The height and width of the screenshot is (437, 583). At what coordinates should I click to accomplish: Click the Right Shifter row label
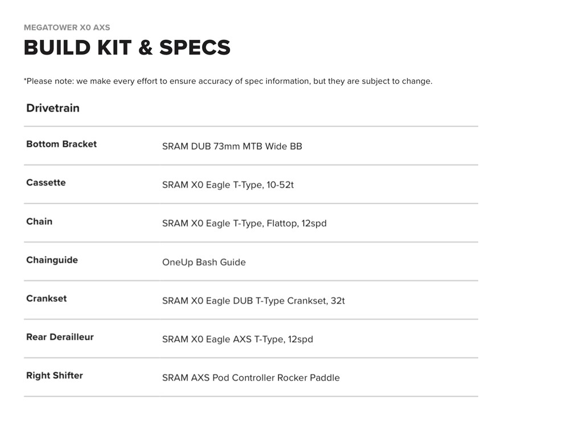(x=55, y=376)
